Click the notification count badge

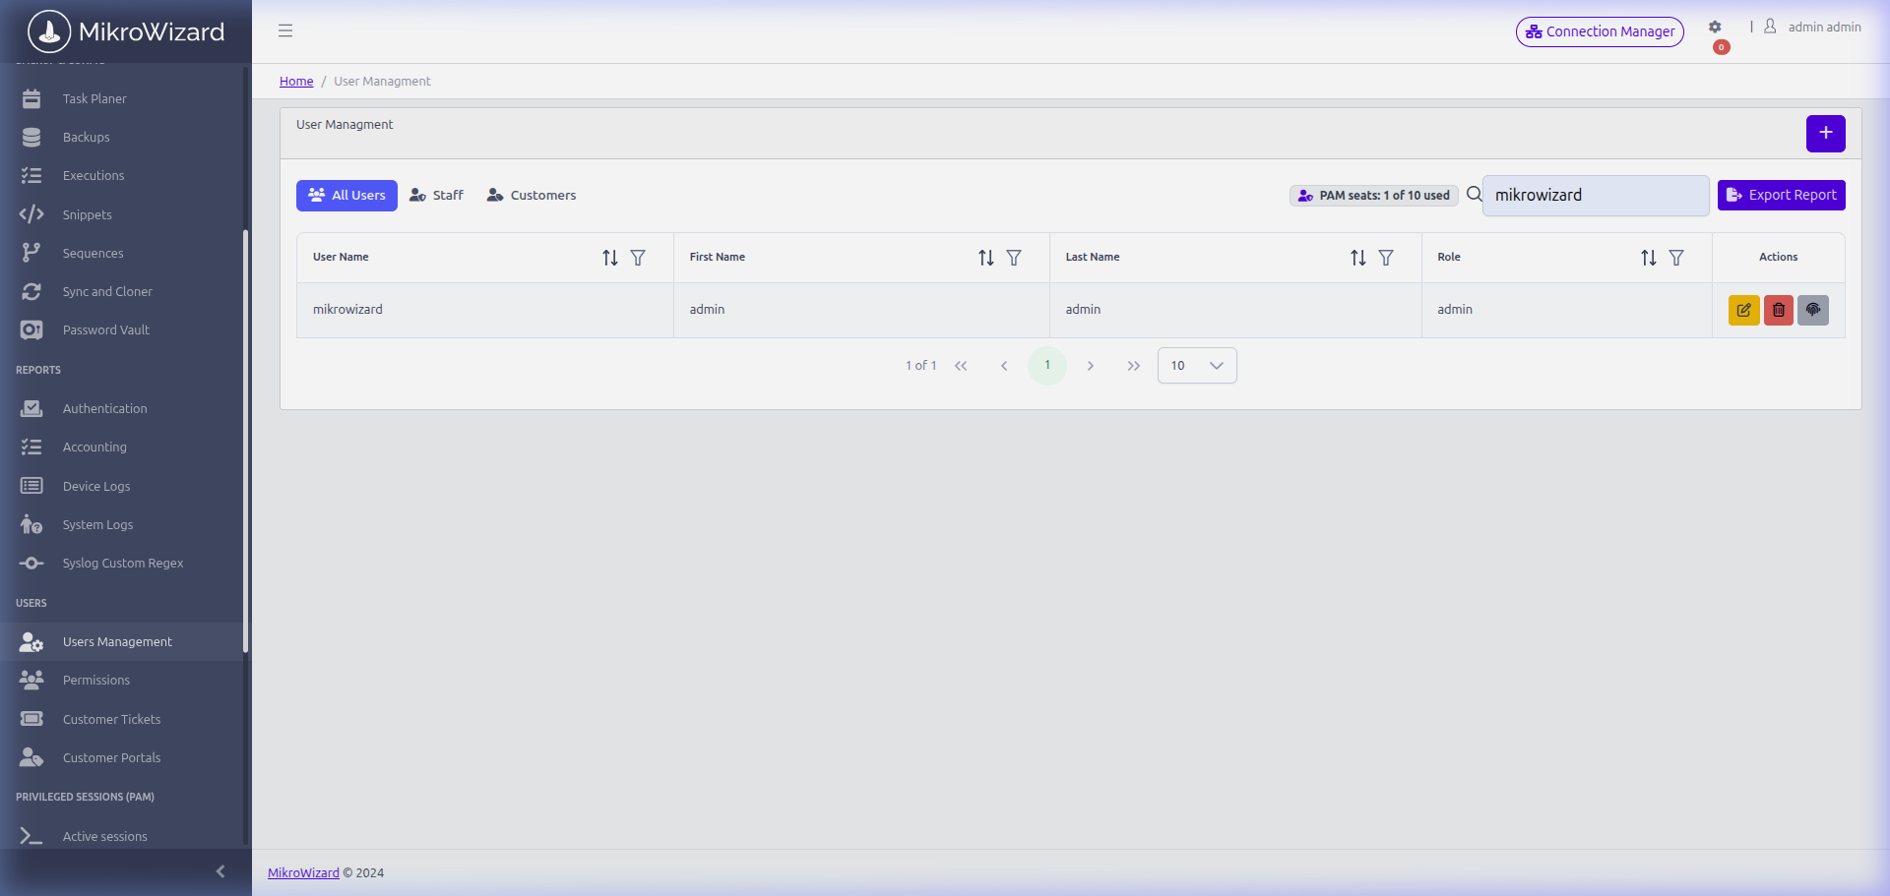point(1722,47)
